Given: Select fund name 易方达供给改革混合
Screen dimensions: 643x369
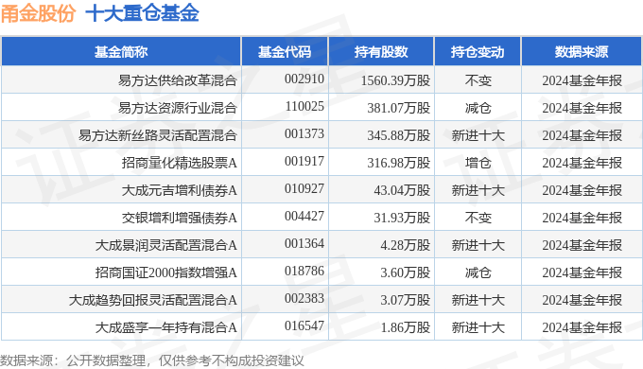Looking at the screenshot, I should [x=178, y=80].
